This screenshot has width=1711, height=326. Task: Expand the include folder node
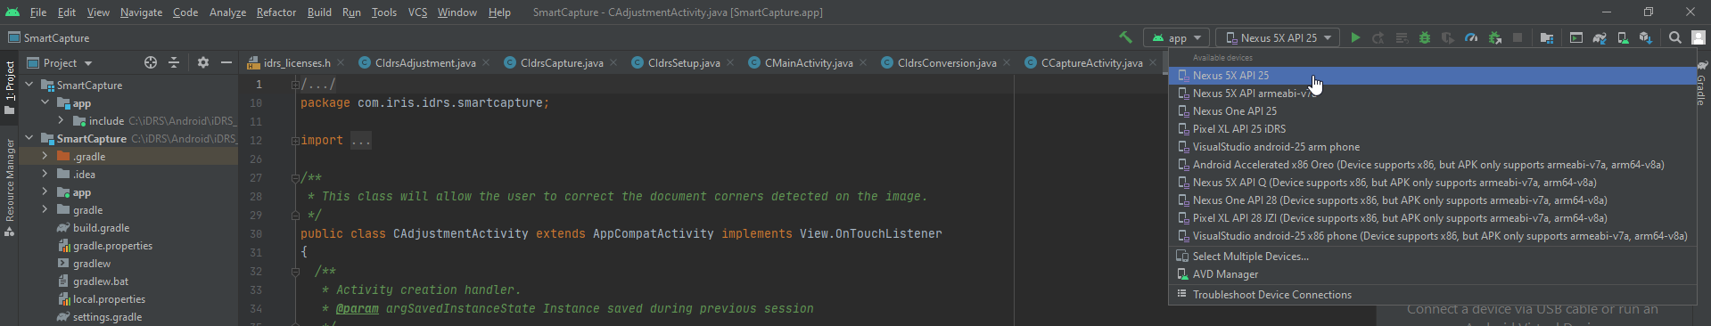pyautogui.click(x=61, y=120)
